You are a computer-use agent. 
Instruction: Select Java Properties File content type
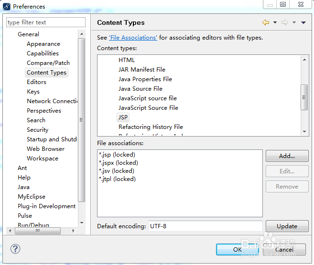tap(145, 79)
